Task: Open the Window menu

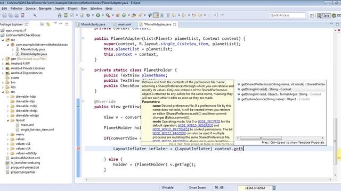Action: tap(96, 8)
